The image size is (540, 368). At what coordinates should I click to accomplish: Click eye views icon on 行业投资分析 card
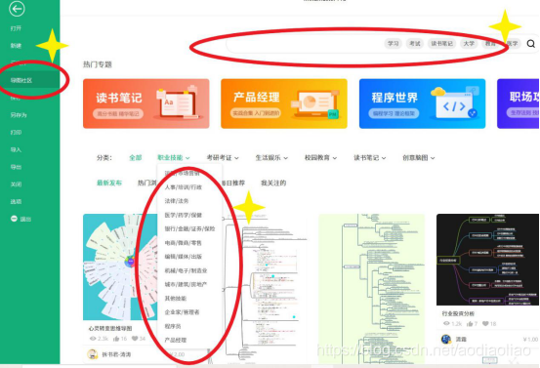click(x=446, y=324)
